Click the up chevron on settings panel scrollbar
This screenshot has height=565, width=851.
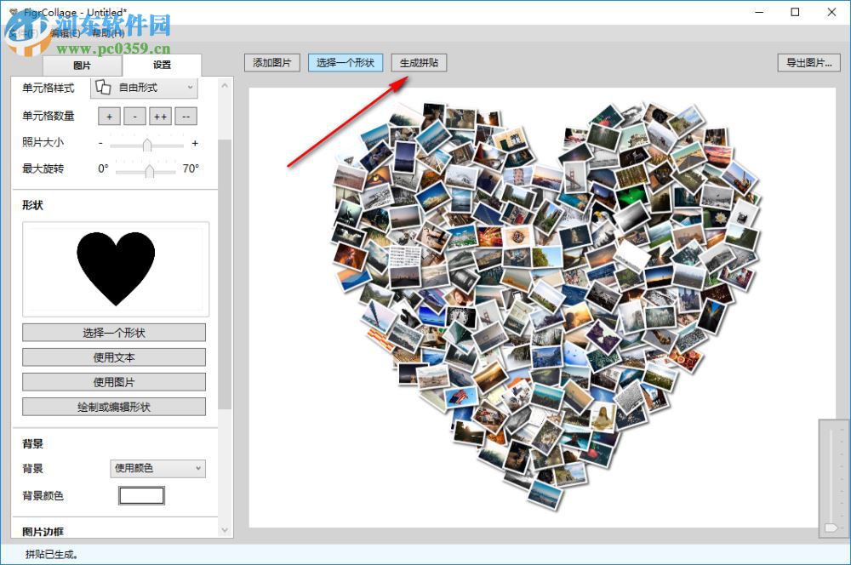224,84
